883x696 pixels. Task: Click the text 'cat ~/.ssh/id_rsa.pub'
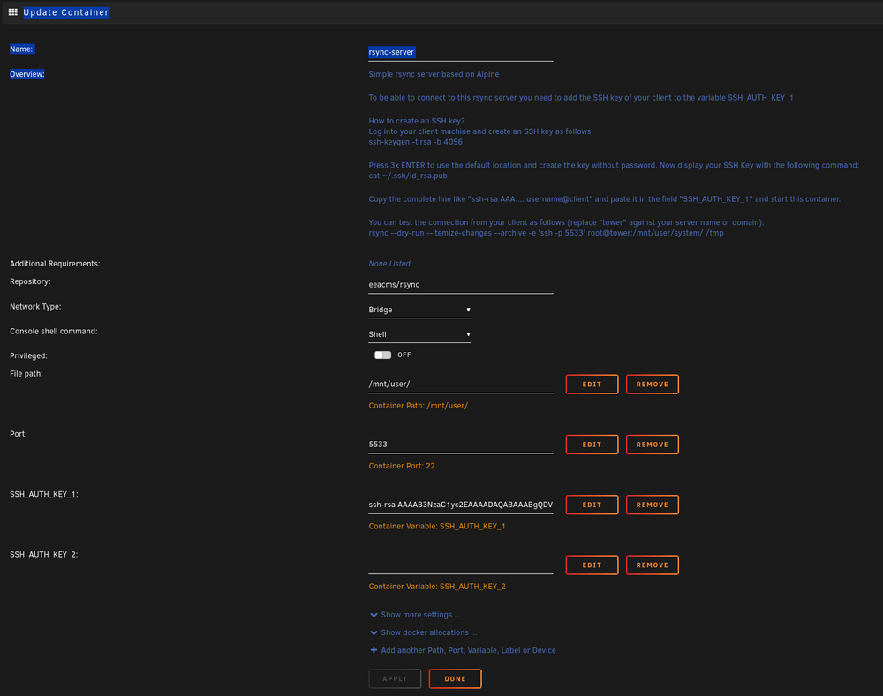tap(408, 176)
